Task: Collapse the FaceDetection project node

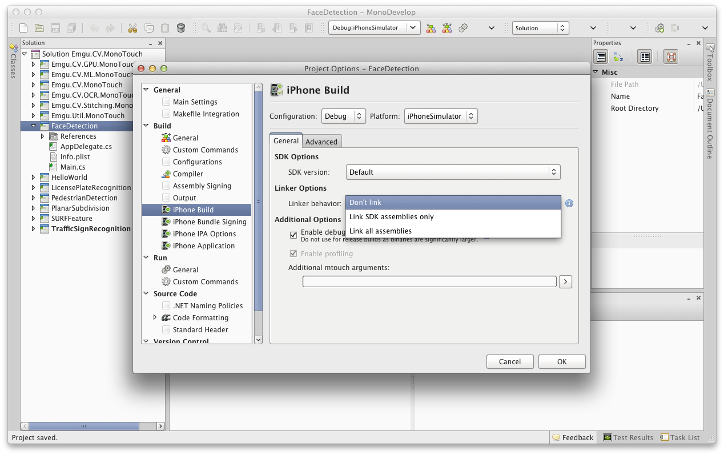Action: [34, 126]
